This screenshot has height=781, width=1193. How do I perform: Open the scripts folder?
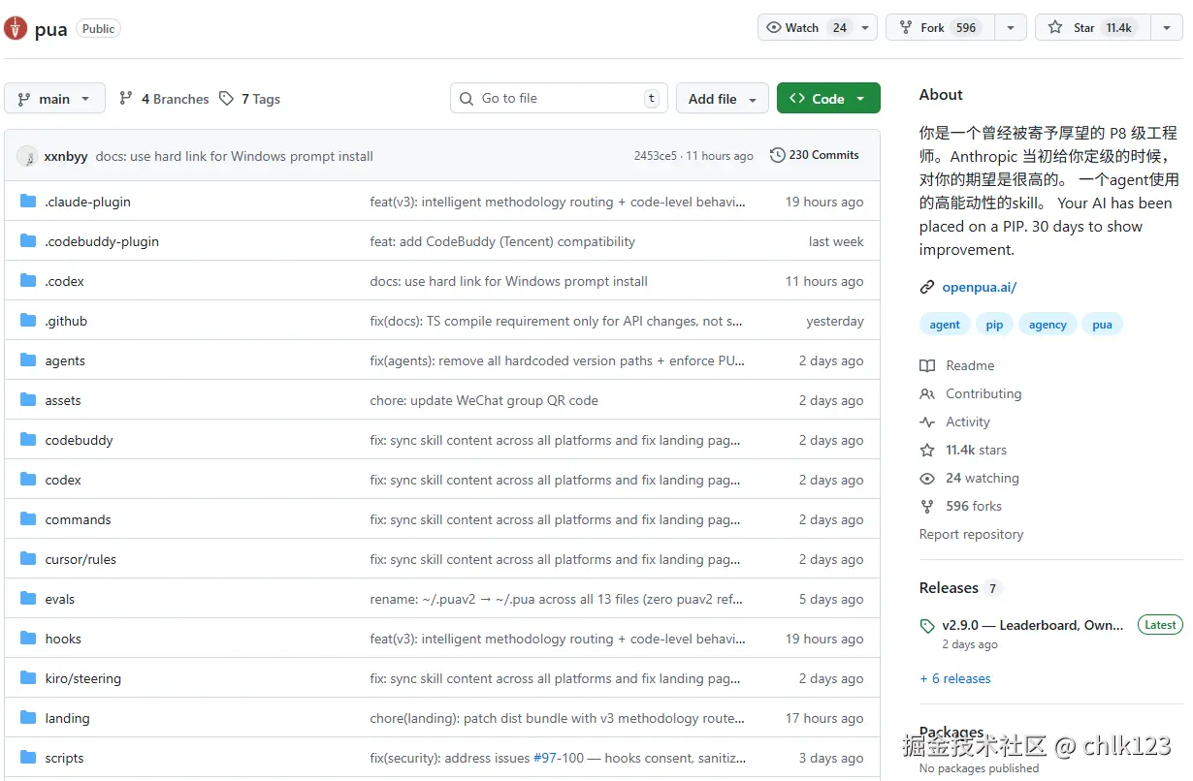[64, 758]
